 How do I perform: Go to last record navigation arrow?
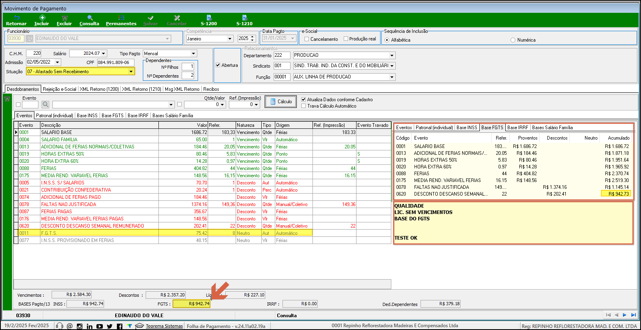point(633,315)
